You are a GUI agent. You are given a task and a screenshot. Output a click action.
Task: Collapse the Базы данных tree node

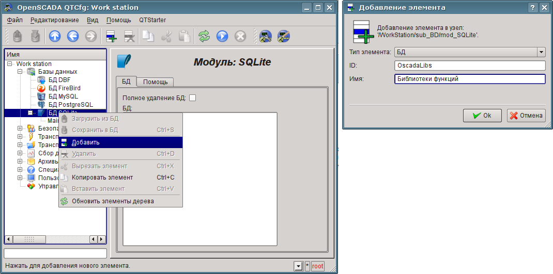20,72
